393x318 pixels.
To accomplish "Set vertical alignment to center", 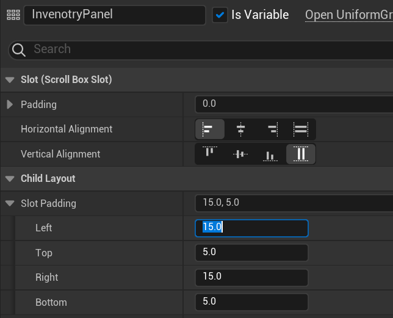I will (240, 154).
